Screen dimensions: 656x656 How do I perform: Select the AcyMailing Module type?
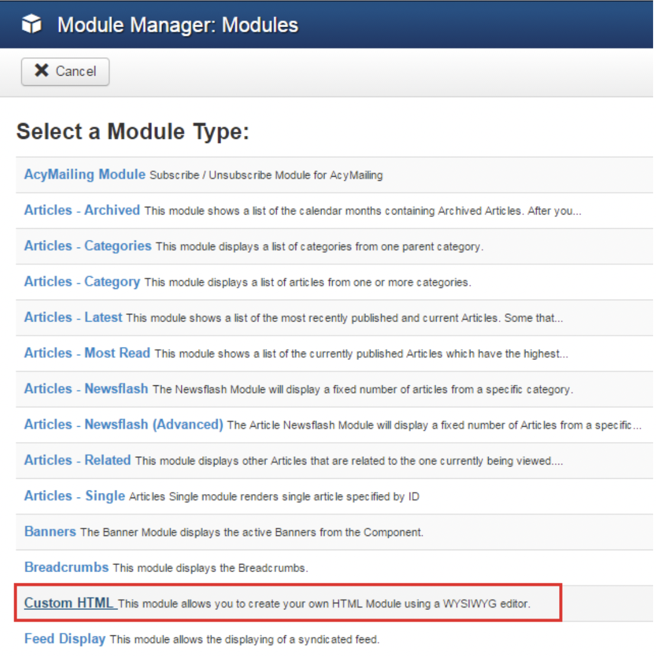tap(85, 174)
